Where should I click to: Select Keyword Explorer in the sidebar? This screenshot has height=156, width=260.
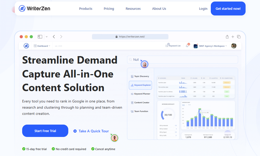(x=140, y=85)
